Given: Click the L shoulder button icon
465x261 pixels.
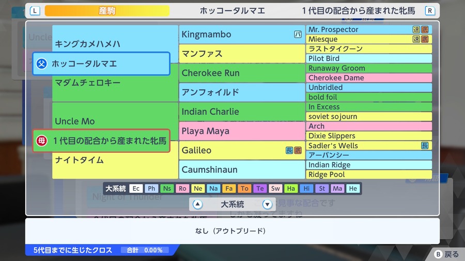Looking at the screenshot, I should (35, 11).
